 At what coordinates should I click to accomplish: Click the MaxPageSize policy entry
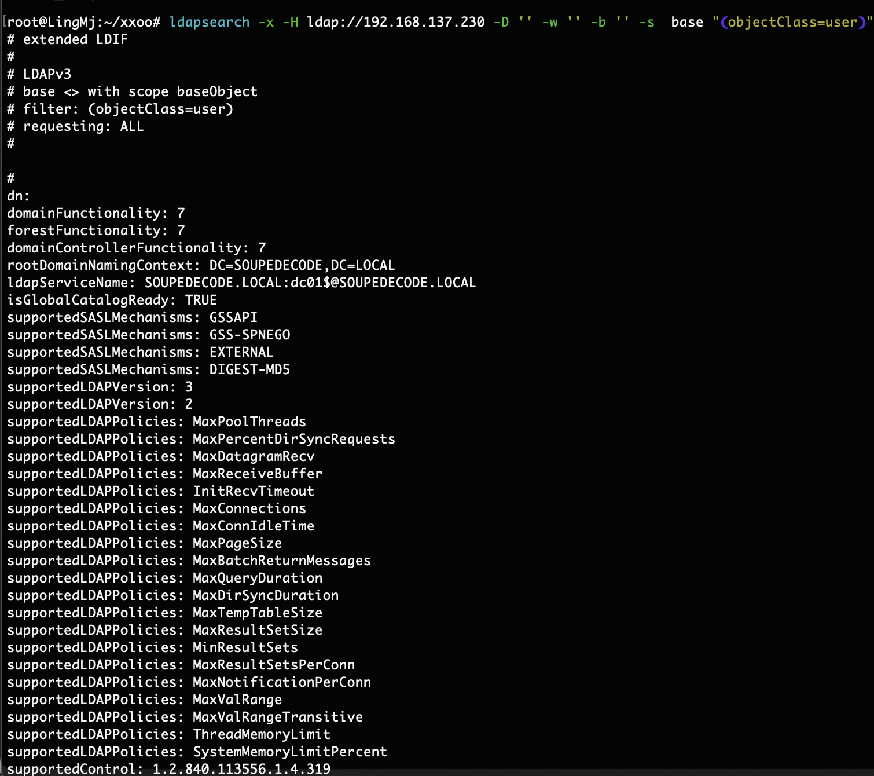(x=237, y=543)
